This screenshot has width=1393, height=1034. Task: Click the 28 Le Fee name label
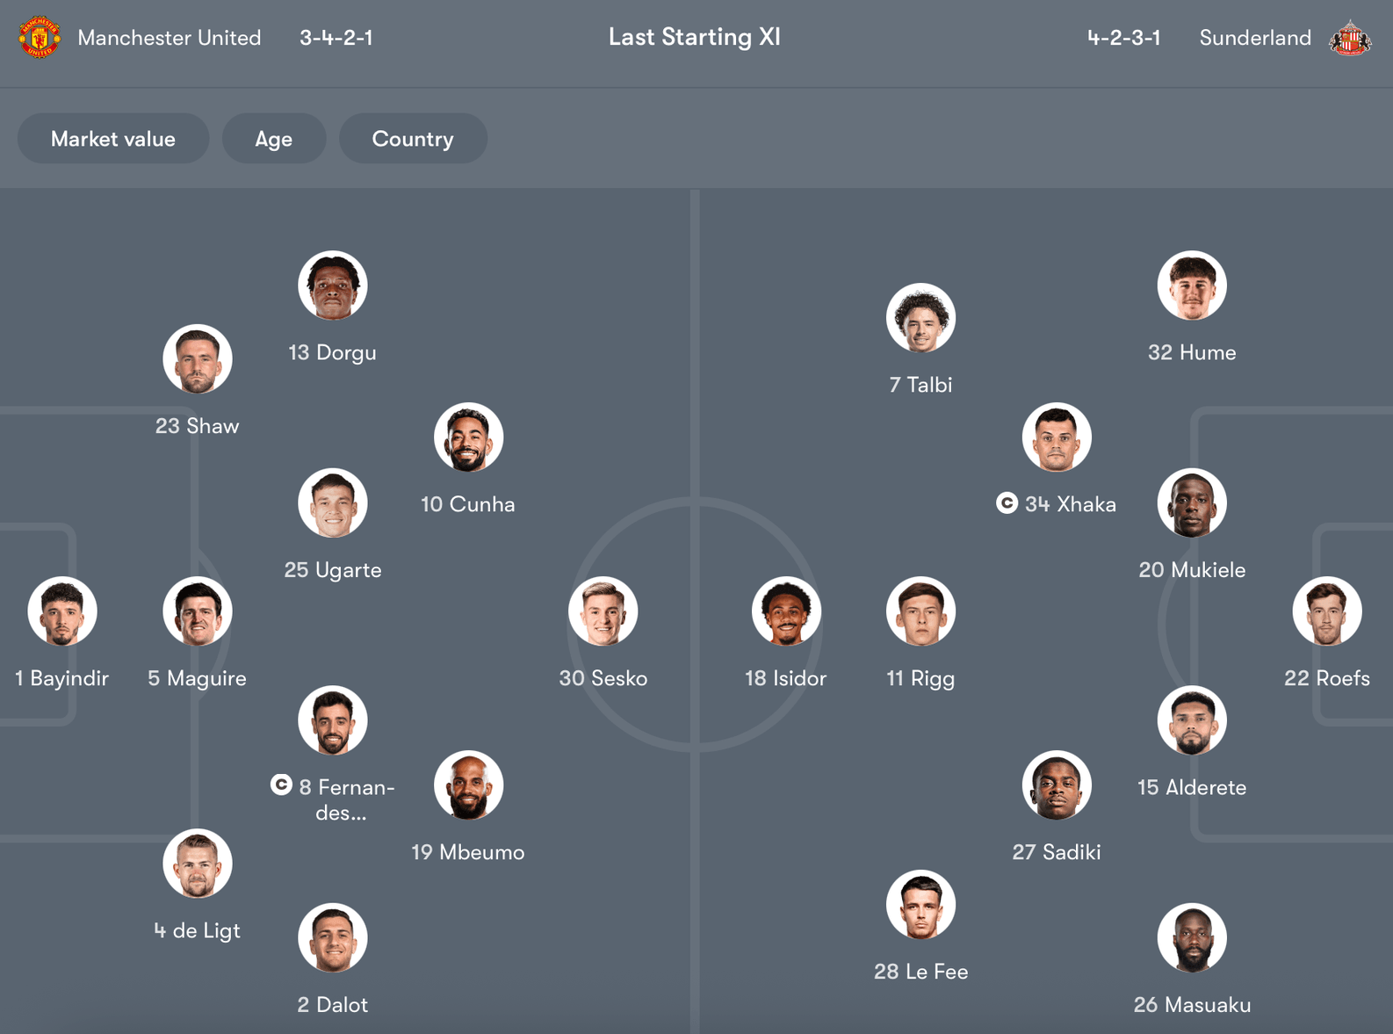pyautogui.click(x=920, y=972)
